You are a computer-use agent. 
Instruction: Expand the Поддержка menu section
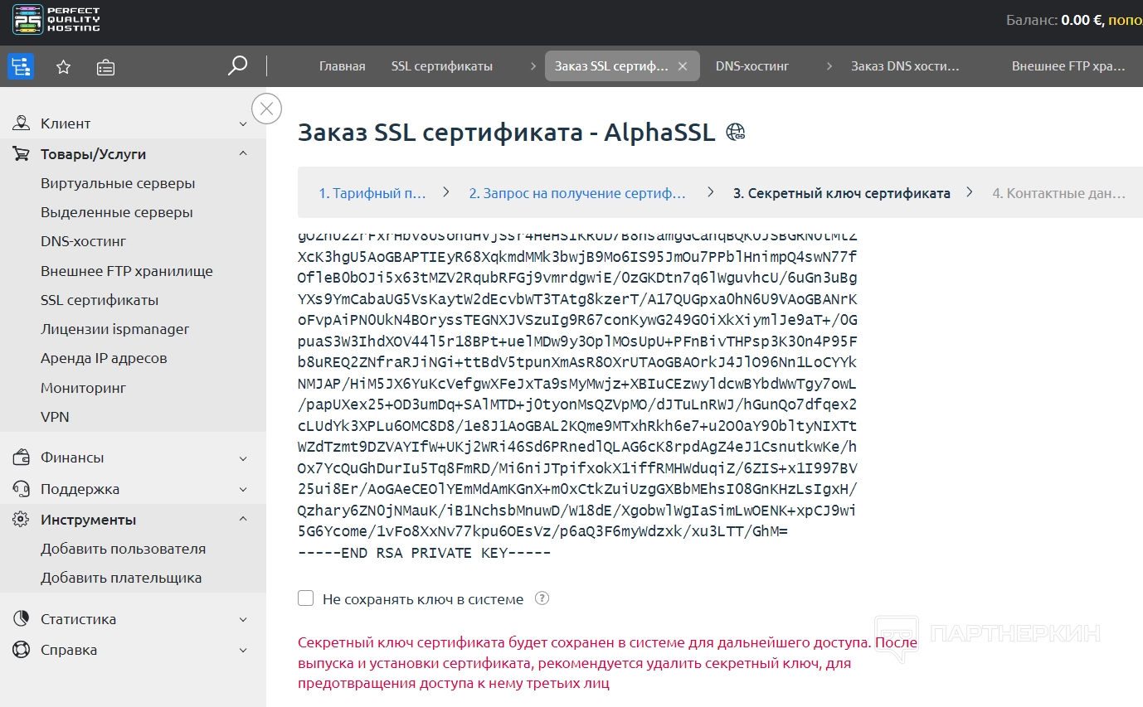pos(243,489)
